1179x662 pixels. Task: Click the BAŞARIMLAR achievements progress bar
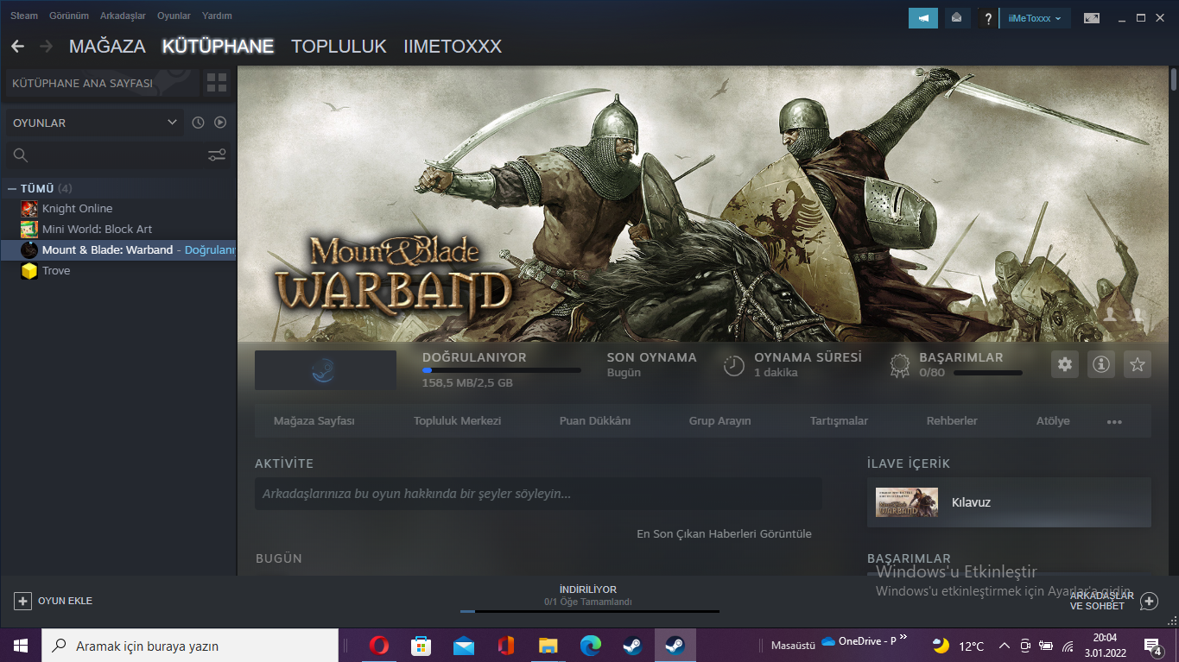point(987,373)
